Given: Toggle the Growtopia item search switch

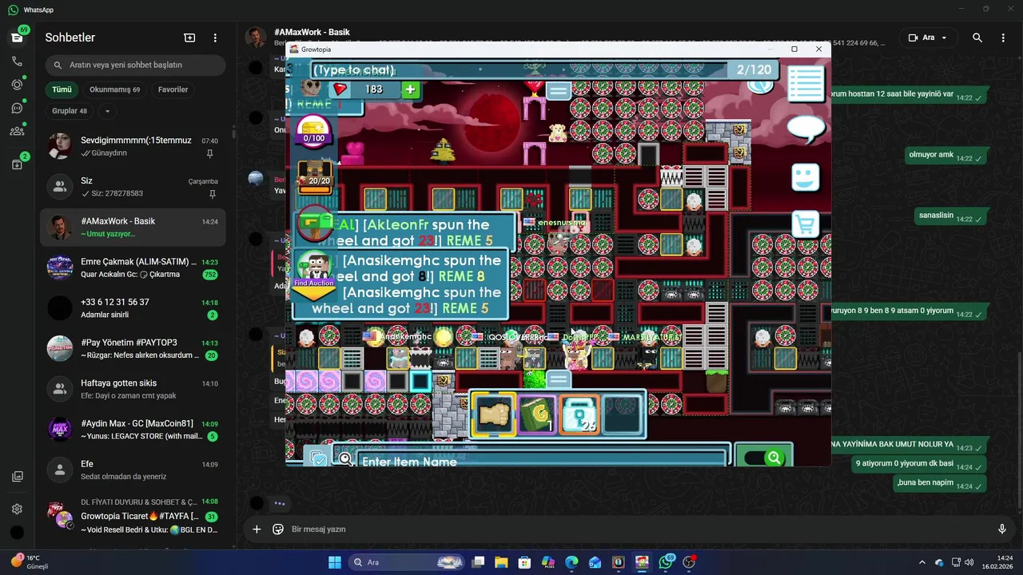Looking at the screenshot, I should tap(764, 458).
